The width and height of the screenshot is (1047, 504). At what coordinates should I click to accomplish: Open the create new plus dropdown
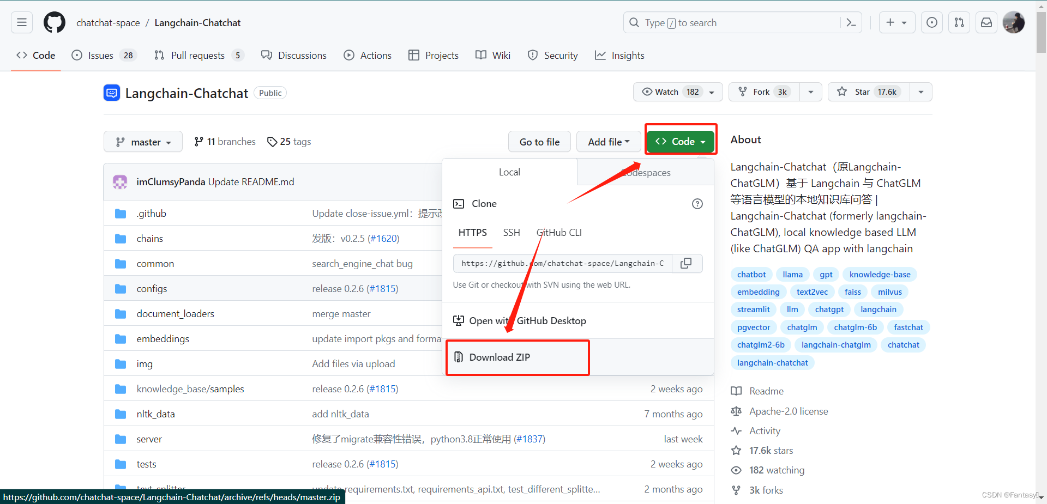coord(896,22)
